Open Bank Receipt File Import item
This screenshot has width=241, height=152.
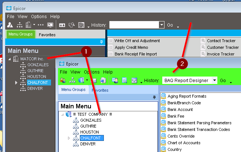click(x=136, y=54)
